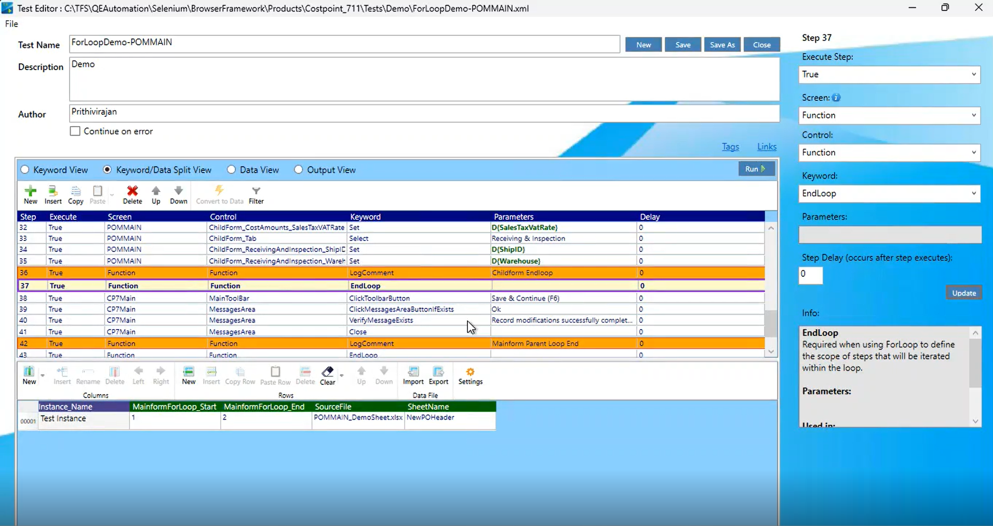Delete the data row in Rows group
This screenshot has width=993, height=526.
point(305,375)
